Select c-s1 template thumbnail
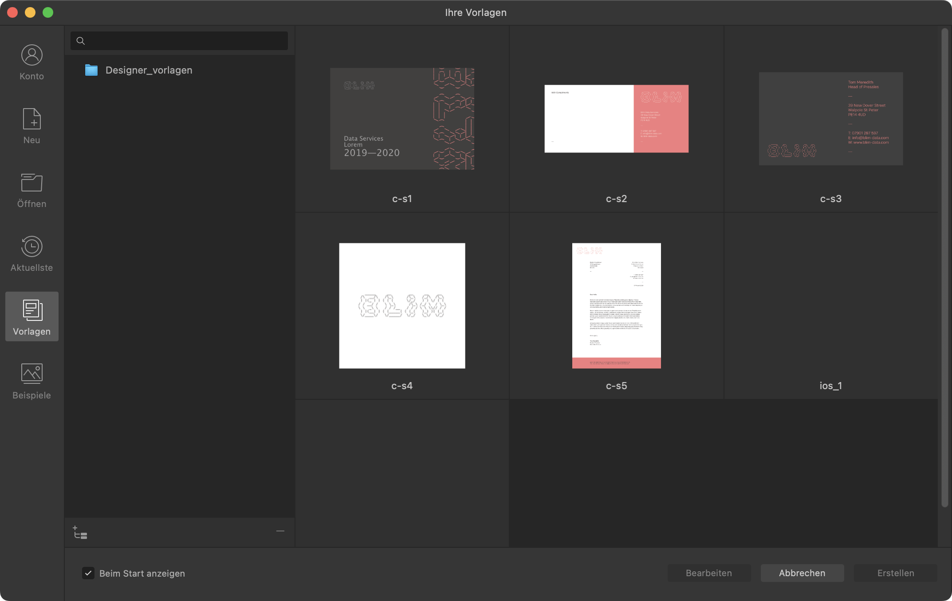 (x=402, y=118)
